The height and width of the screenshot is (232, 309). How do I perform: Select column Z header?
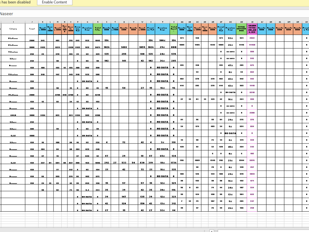point(174,22)
